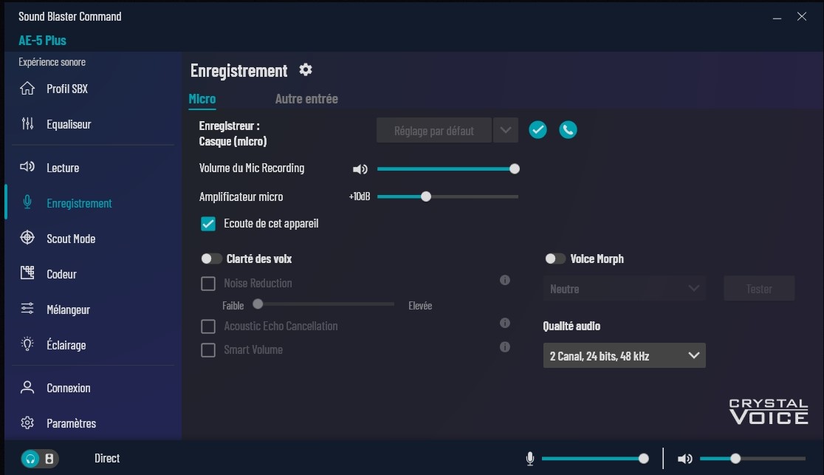Image resolution: width=824 pixels, height=475 pixels.
Task: Open the Neutre voice morph dropdown
Action: pyautogui.click(x=625, y=289)
